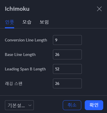Confirm settings with the 확인 button
Viewport: 107px width, 113px height.
(x=94, y=105)
